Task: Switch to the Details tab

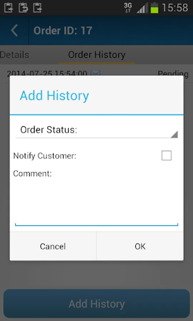Action: tap(14, 55)
